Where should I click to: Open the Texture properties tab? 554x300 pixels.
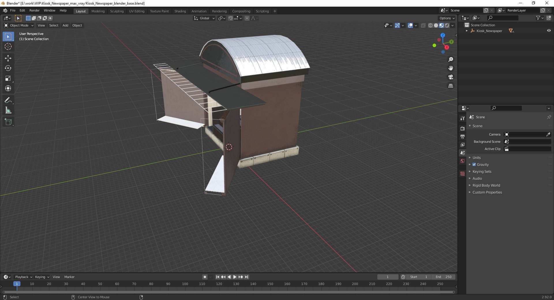click(463, 174)
